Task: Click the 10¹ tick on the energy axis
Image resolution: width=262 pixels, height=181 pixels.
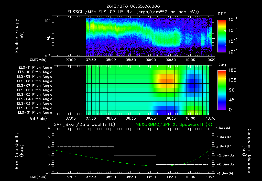Action: tap(47, 38)
